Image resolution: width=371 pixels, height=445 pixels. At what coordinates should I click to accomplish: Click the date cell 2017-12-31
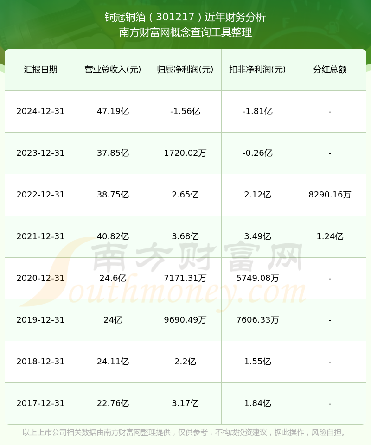point(41,403)
